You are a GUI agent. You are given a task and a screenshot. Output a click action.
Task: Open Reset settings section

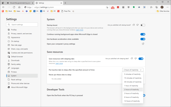tap(22, 79)
